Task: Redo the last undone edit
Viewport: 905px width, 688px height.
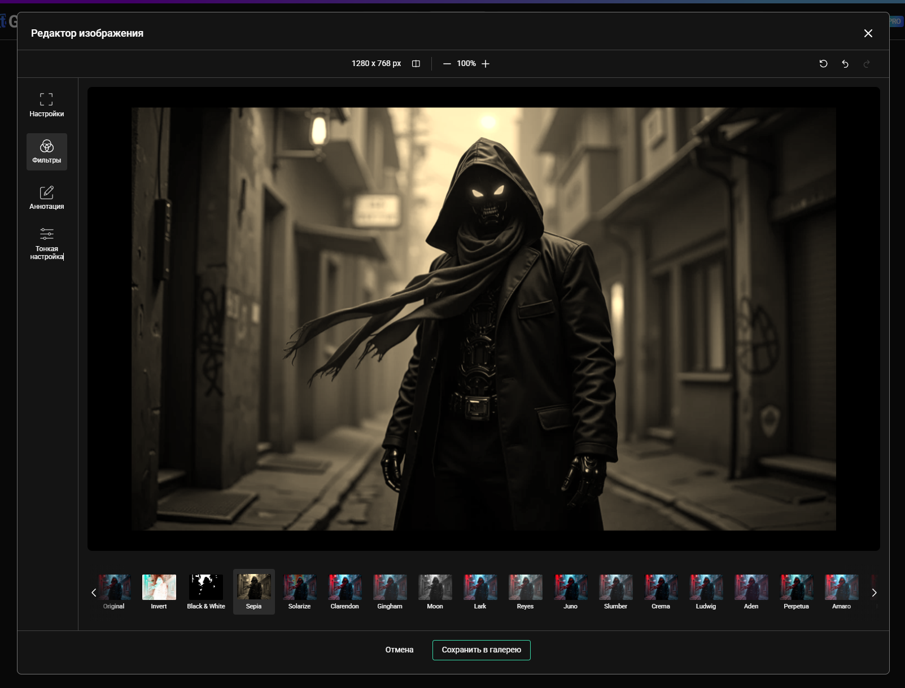Action: [x=867, y=64]
